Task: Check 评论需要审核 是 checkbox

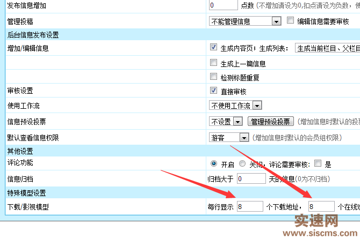Action: pos(318,163)
